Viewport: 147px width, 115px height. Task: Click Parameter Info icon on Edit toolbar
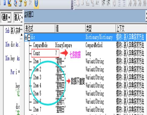tap(92, 3)
